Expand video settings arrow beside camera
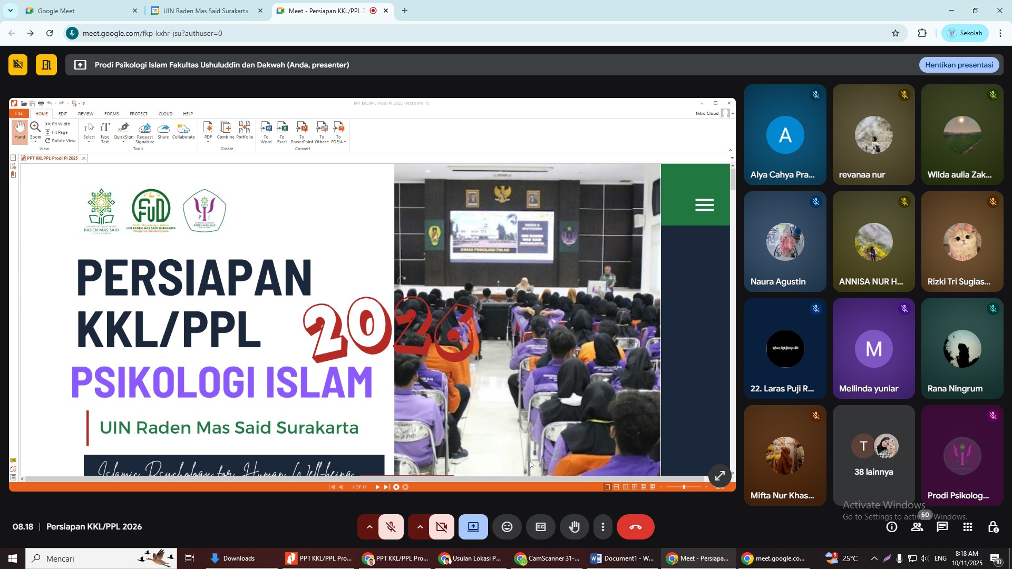 pyautogui.click(x=420, y=527)
